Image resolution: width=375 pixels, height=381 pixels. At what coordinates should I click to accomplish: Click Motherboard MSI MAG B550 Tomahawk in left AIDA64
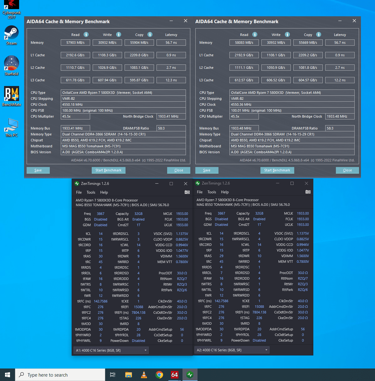coord(123,146)
